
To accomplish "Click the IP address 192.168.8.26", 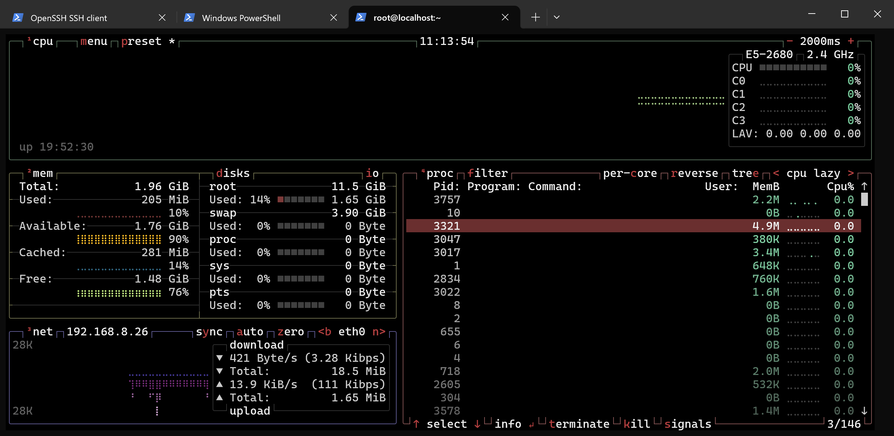I will (x=107, y=332).
